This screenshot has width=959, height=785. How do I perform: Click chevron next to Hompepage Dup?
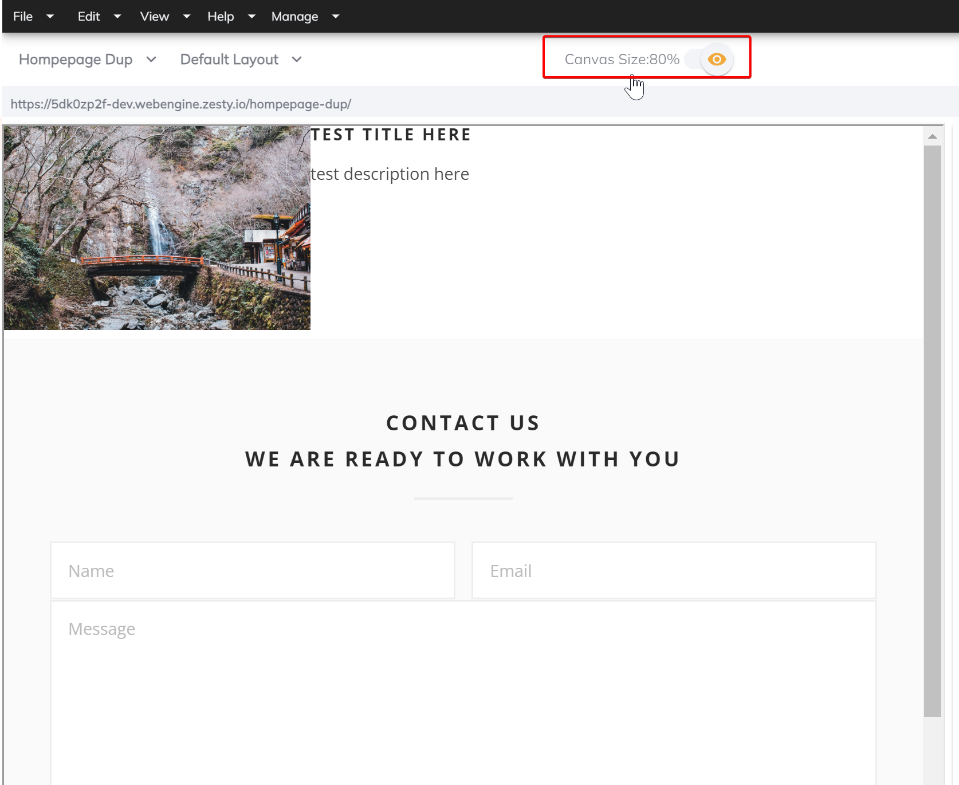[151, 60]
